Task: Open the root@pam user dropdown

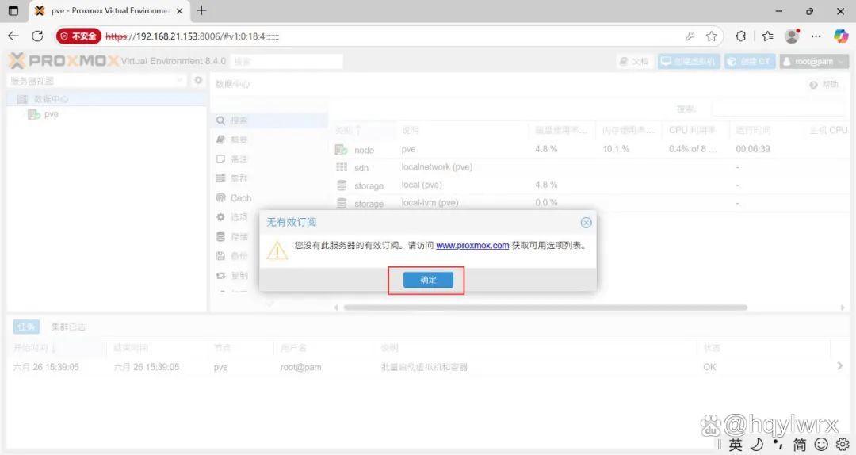Action: point(814,61)
